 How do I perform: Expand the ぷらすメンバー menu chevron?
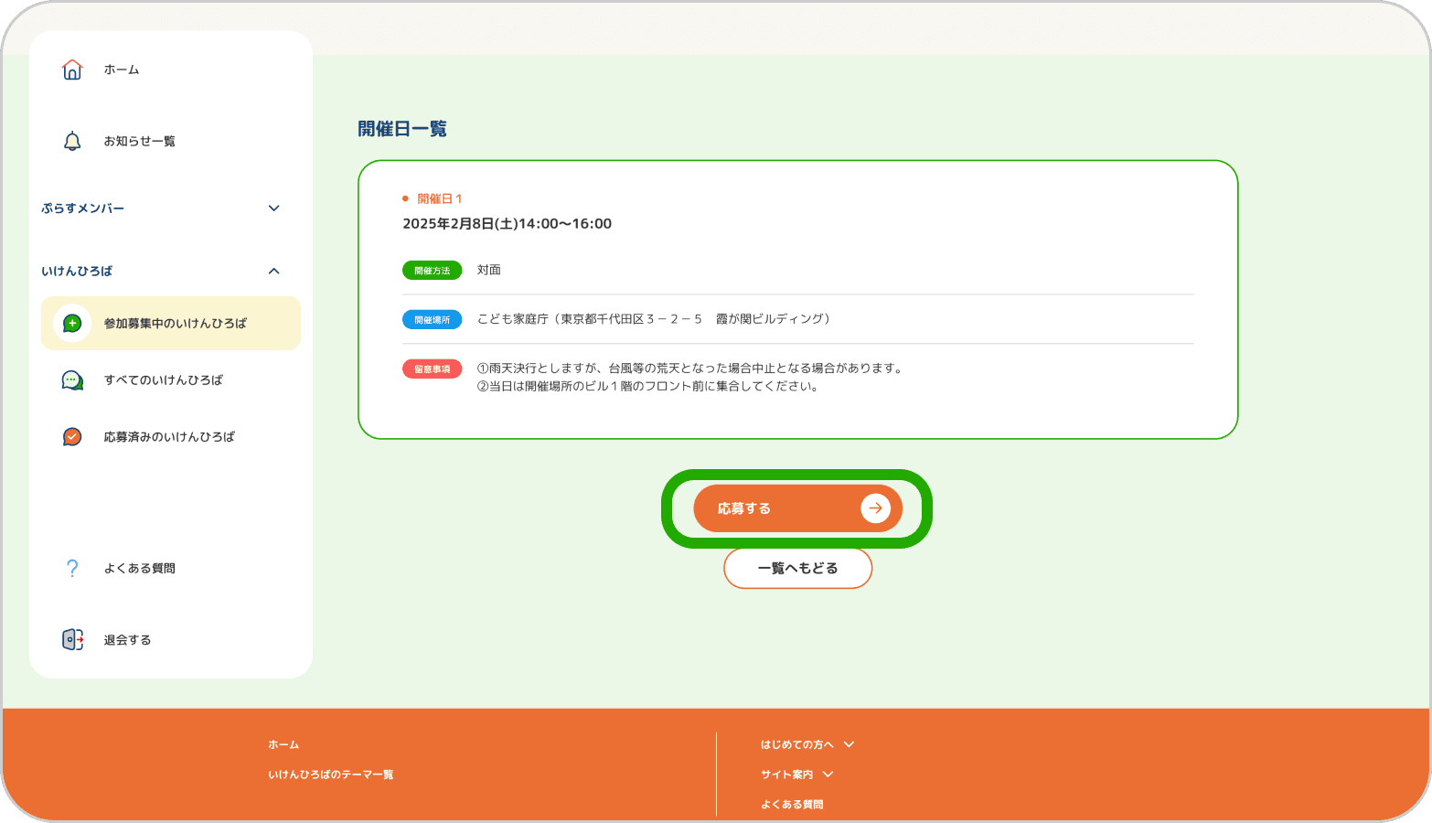tap(273, 208)
